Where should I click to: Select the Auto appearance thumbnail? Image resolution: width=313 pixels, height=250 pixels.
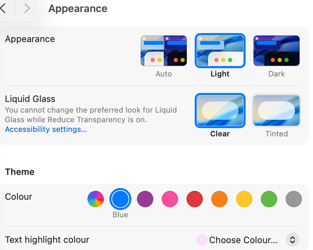point(164,51)
